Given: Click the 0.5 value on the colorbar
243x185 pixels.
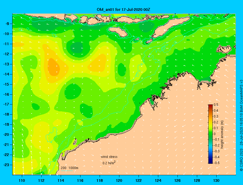Looking at the screenshot, I should [x=216, y=105].
